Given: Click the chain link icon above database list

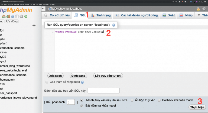Looking at the screenshot, I should [34, 25].
